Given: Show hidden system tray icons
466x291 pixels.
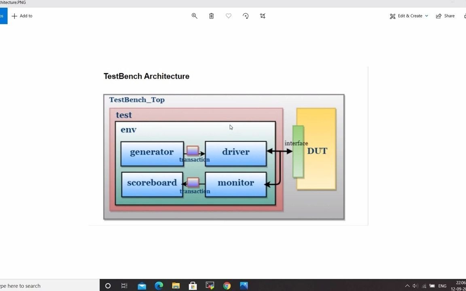Looking at the screenshot, I should [407, 286].
